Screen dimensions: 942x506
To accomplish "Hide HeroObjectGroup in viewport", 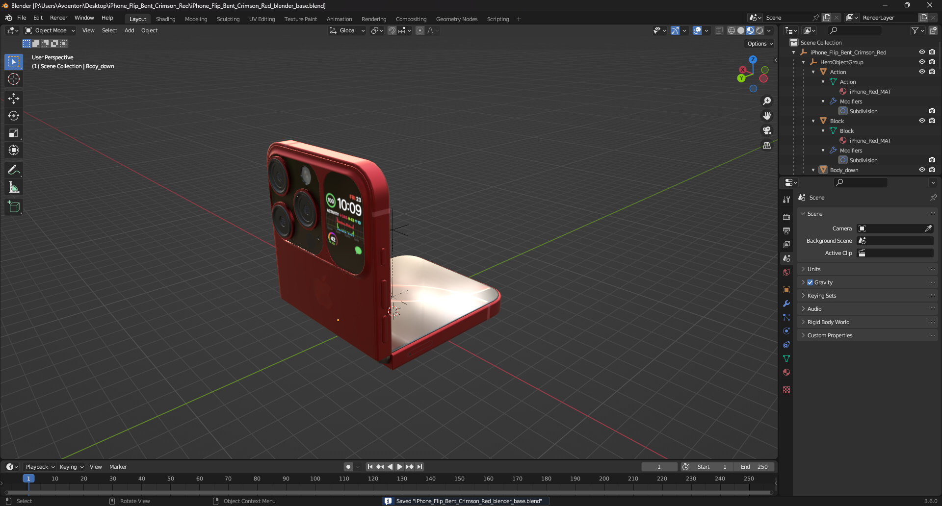I will point(922,62).
